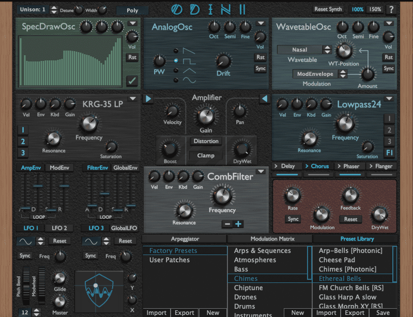This screenshot has width=413, height=317.
Task: Click the Poly voice mode button
Action: 132,10
